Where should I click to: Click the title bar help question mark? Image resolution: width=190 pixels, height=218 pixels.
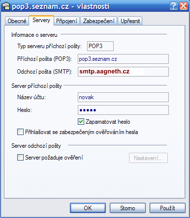[x=173, y=6]
